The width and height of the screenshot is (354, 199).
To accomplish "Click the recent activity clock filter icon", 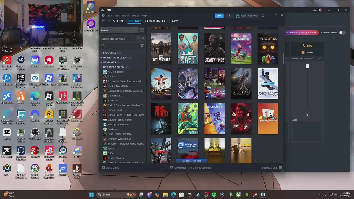I will [138, 39].
